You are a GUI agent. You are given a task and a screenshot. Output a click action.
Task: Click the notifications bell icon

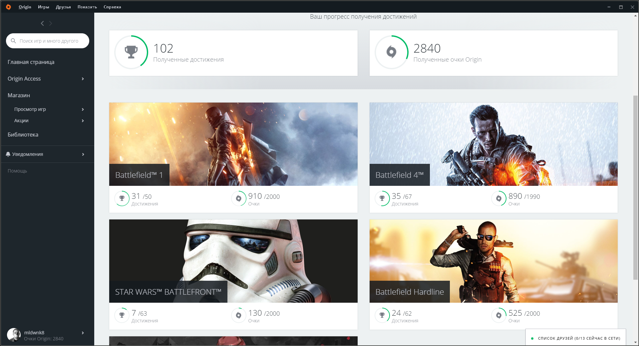8,154
